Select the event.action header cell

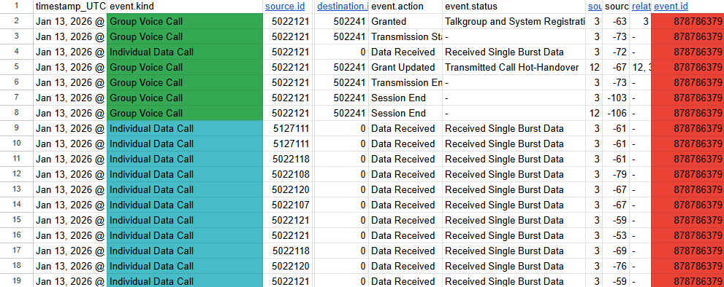click(x=405, y=7)
